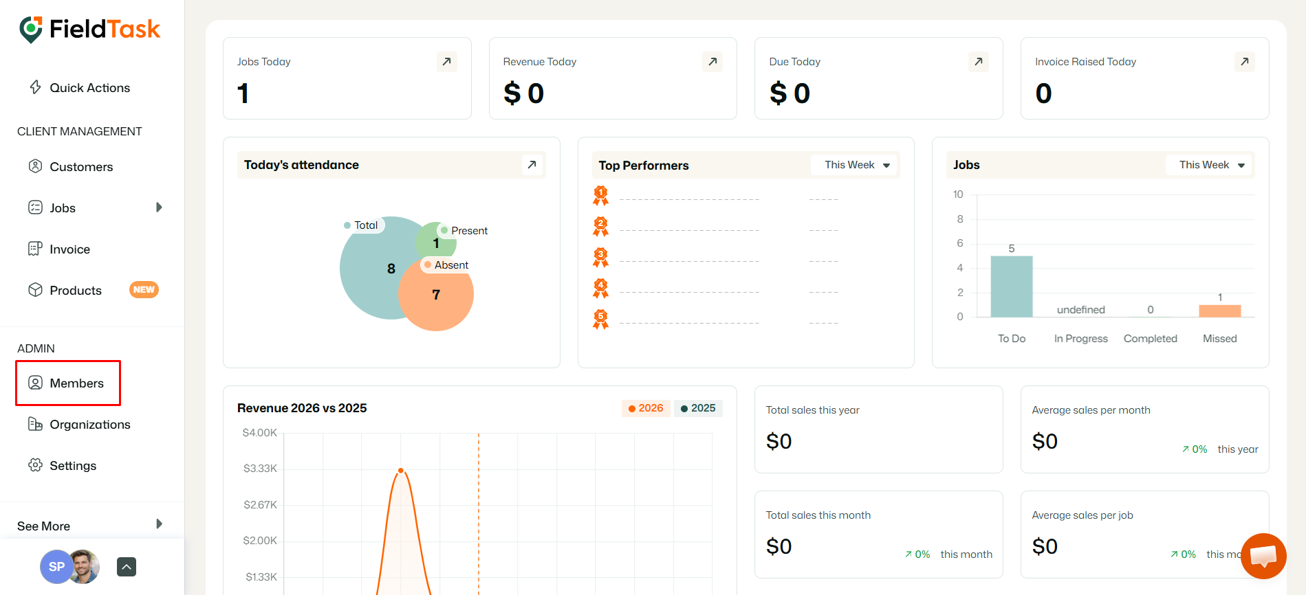Expand the See More arrow
Screen dimensions: 1306x595
[x=159, y=524]
